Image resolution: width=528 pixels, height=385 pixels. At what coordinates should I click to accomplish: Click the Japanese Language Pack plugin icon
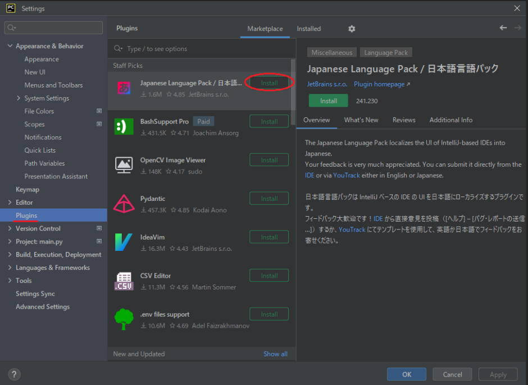(124, 88)
